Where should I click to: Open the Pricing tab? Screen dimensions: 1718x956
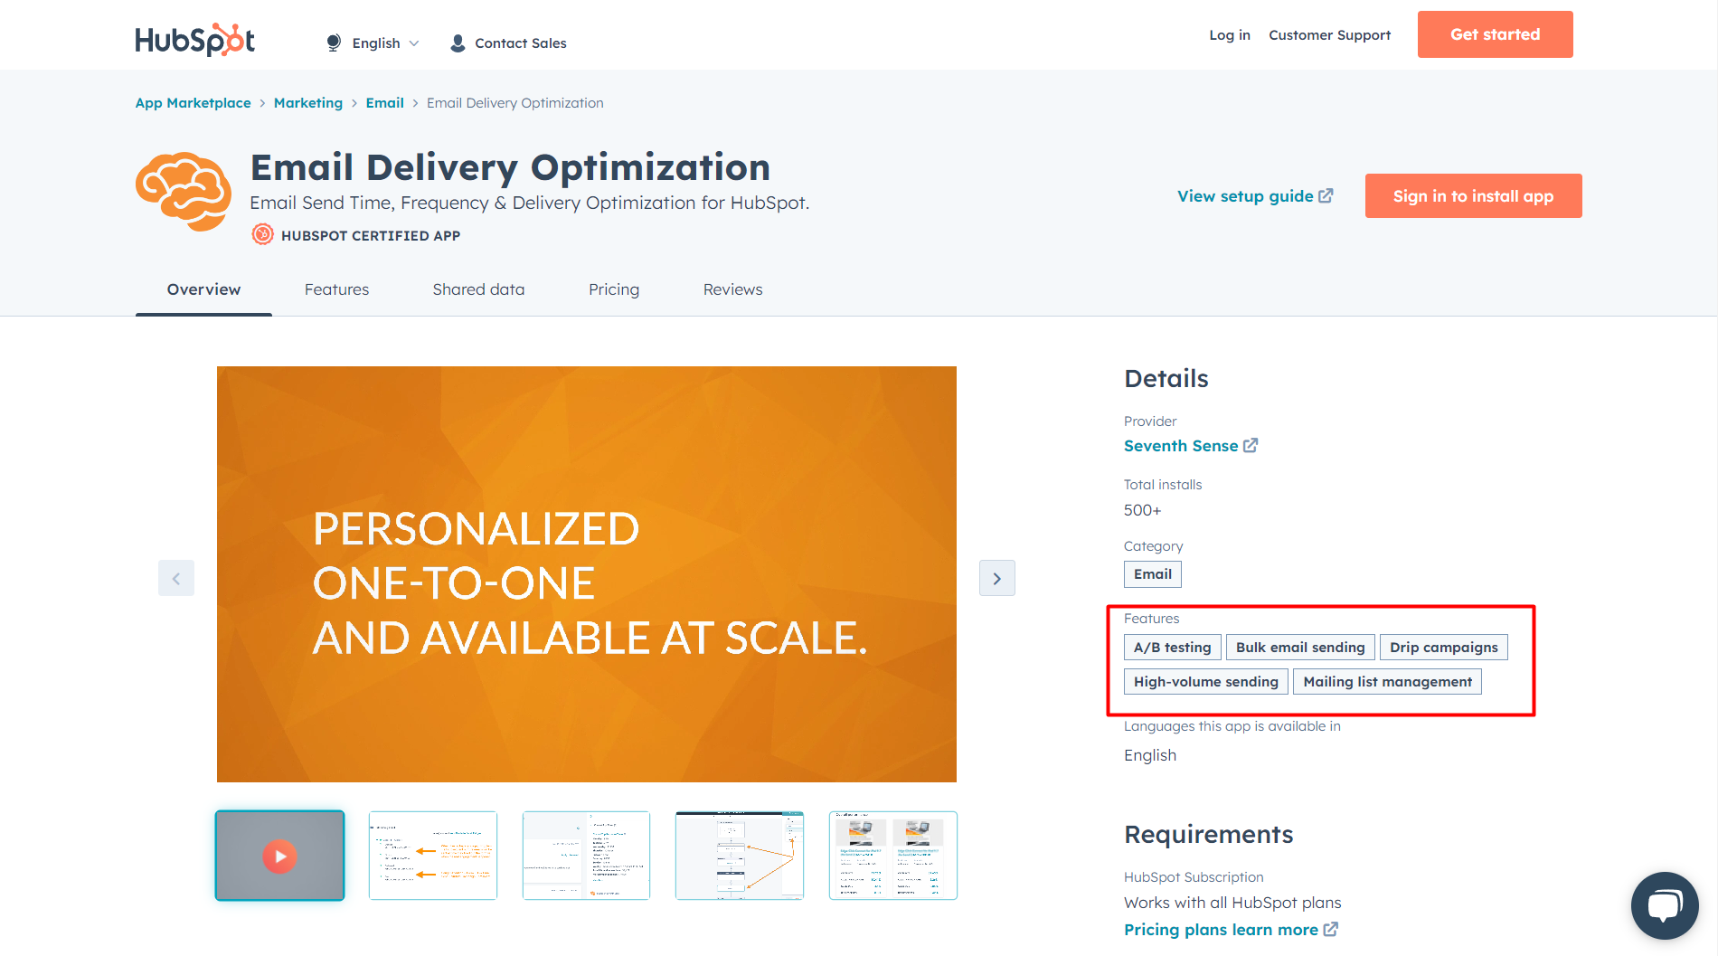click(614, 289)
